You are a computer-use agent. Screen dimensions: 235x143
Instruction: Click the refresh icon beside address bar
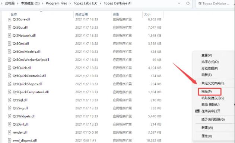[188, 3]
